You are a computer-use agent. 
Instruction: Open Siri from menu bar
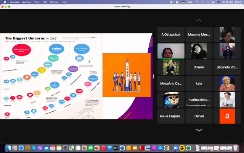(x=218, y=2)
